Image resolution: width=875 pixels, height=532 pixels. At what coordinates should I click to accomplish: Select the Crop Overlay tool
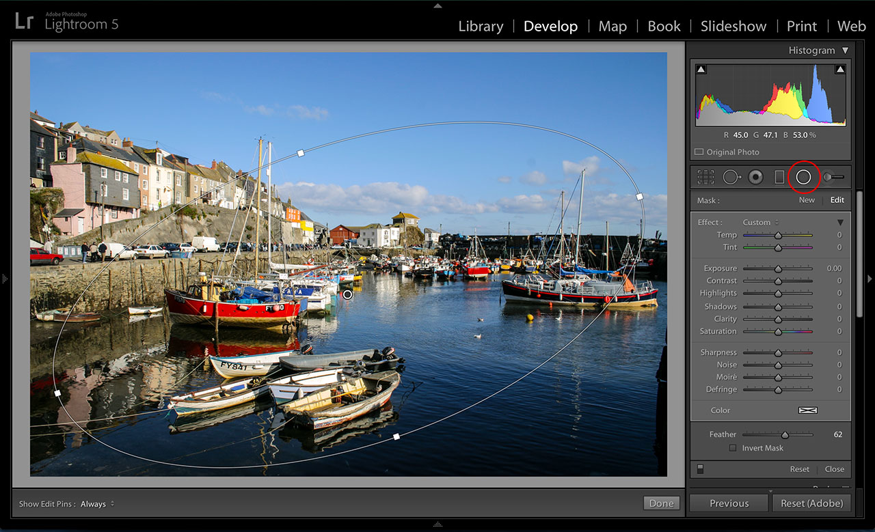point(705,178)
